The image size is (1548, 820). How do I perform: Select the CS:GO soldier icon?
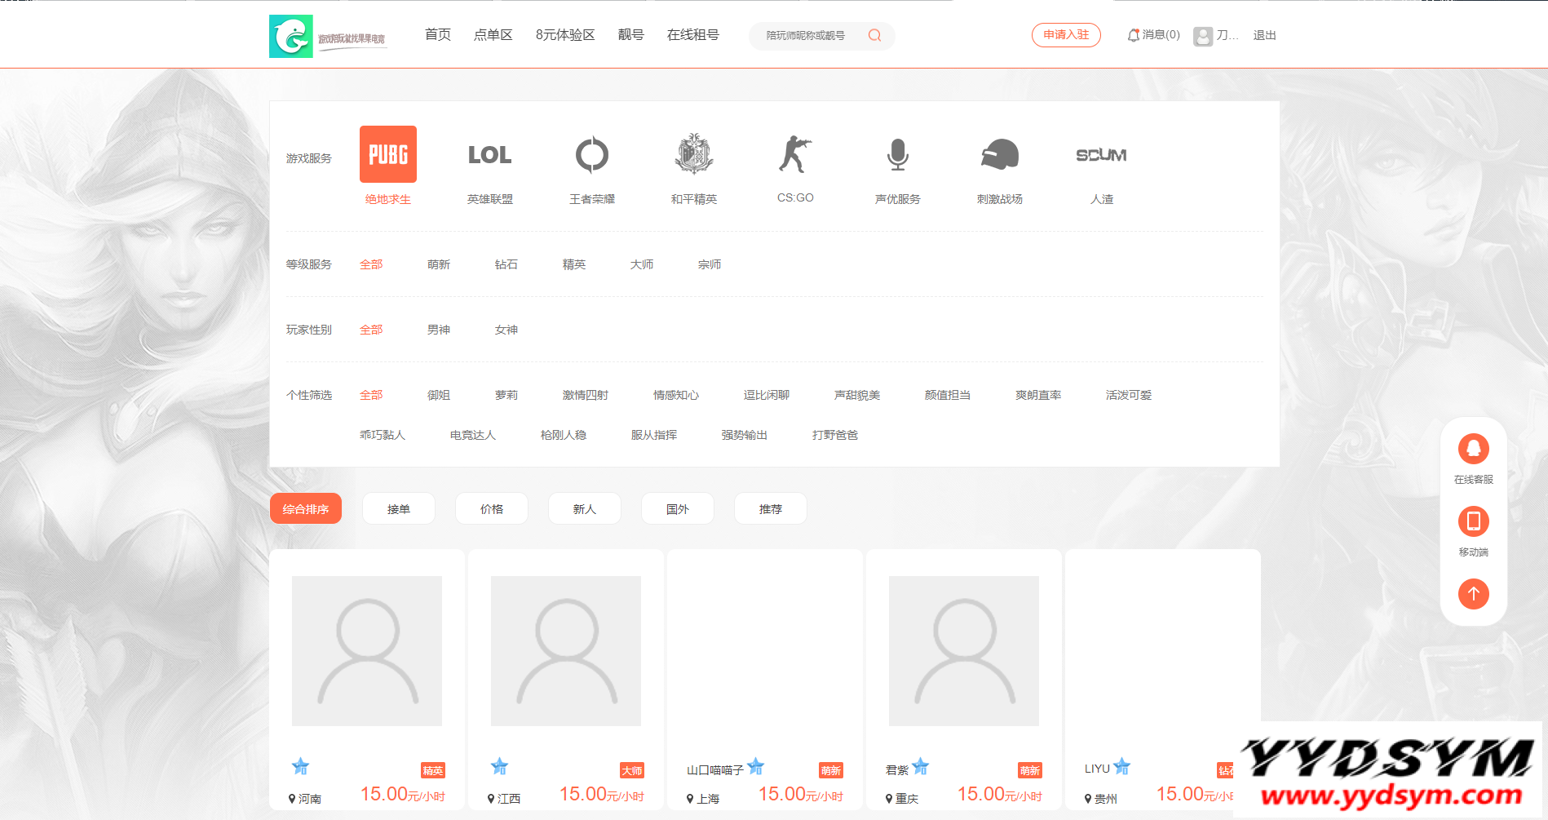tap(795, 154)
